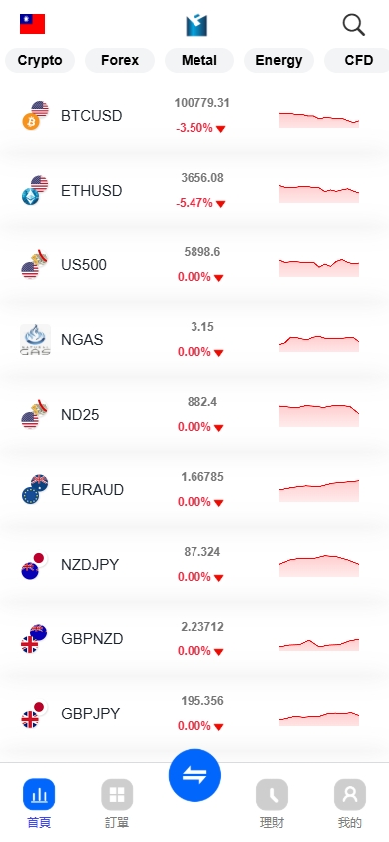
Task: Open the 訂單 orders grid icon
Action: point(117,794)
